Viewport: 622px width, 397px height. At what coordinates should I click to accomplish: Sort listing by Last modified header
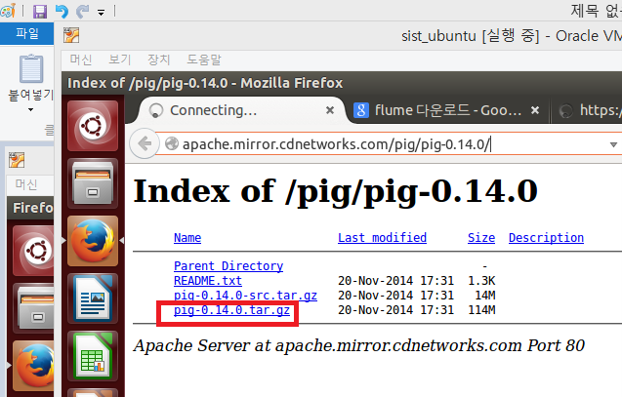click(x=382, y=237)
